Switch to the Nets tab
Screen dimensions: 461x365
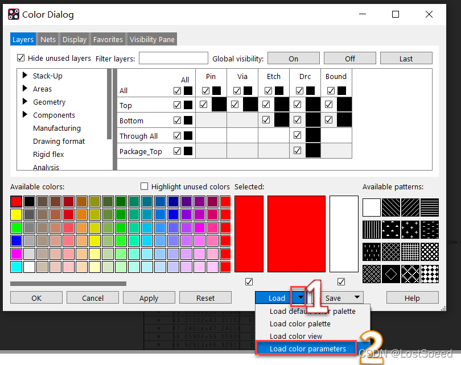[x=48, y=39]
